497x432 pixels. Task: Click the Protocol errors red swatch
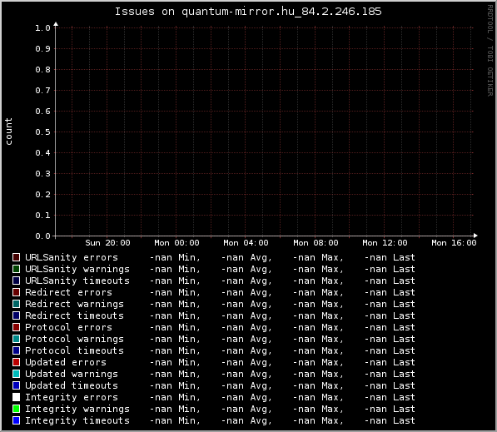[16, 327]
